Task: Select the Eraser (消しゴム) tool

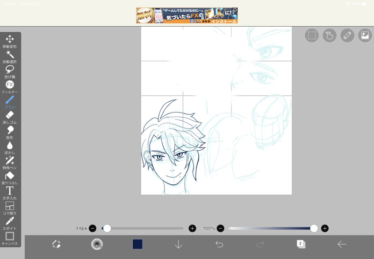Action: point(10,117)
